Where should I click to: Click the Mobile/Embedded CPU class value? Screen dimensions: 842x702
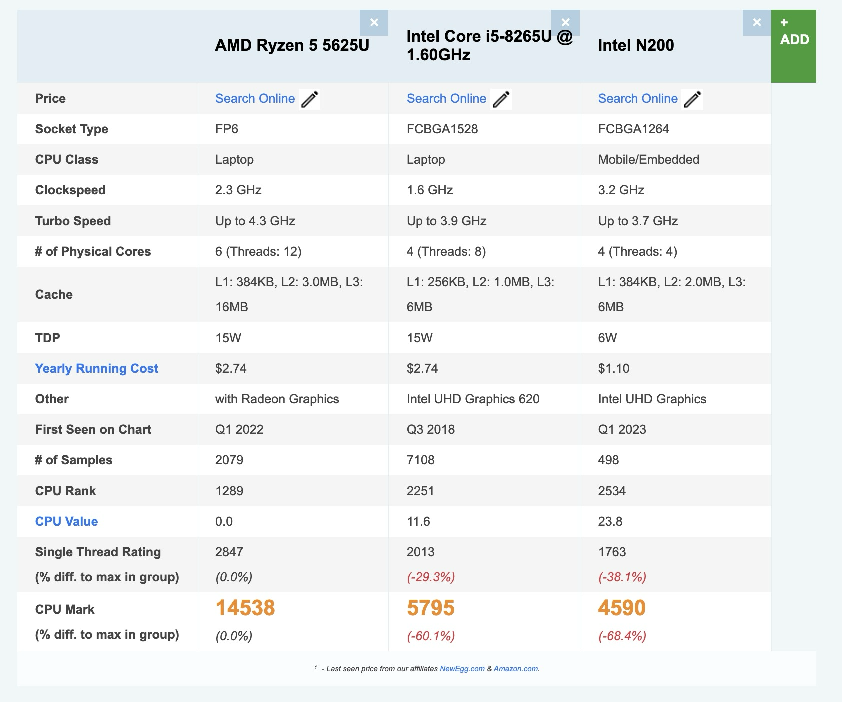(649, 159)
